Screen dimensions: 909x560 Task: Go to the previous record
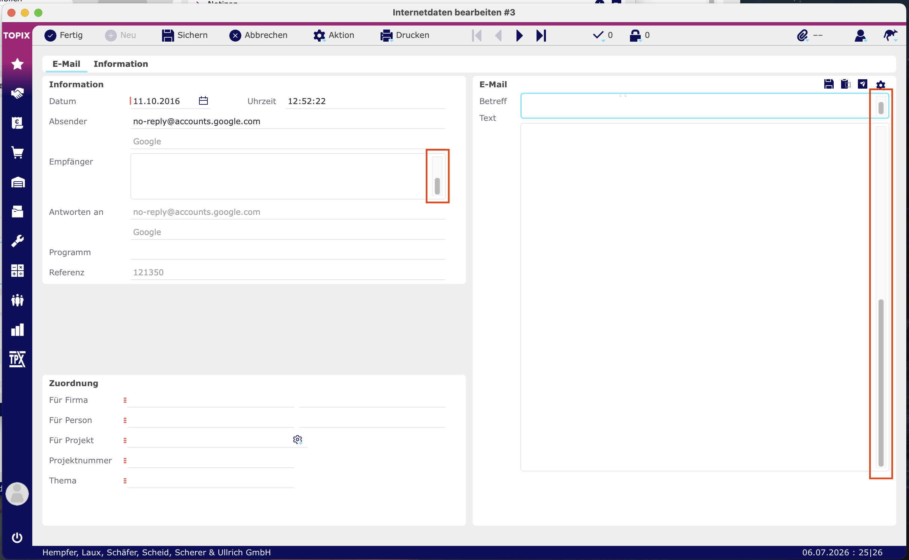click(x=498, y=36)
